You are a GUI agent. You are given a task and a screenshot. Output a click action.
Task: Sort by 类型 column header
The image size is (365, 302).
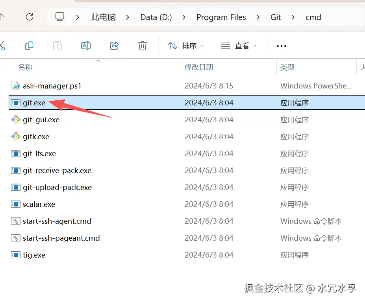[x=287, y=67]
